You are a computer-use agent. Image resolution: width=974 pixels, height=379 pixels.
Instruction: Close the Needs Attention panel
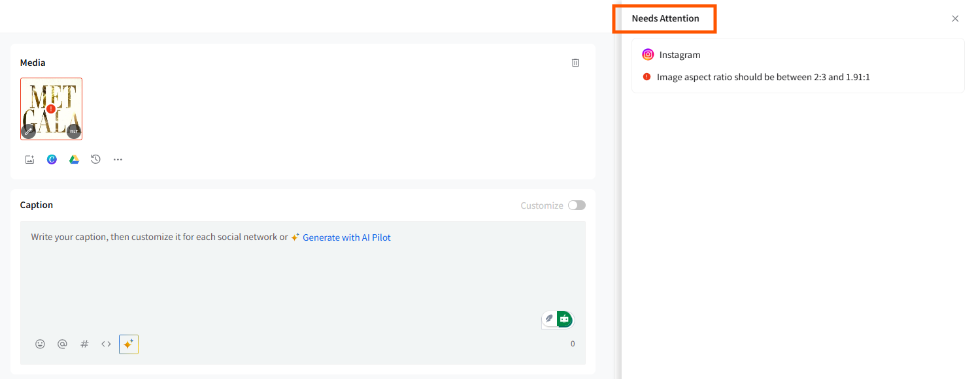tap(955, 18)
